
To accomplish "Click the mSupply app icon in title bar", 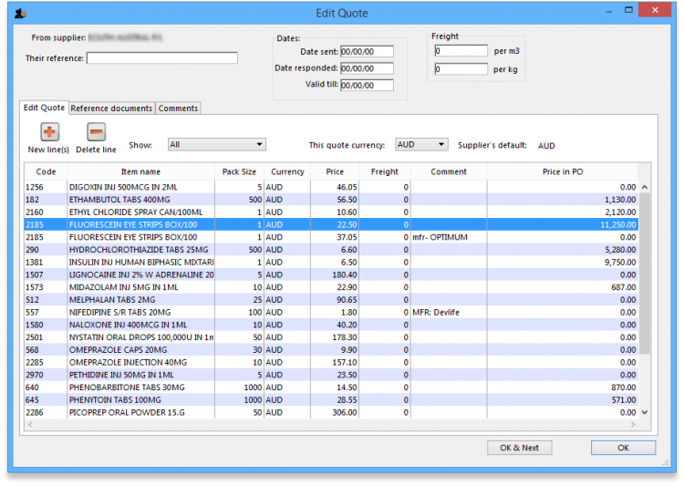I will click(x=20, y=12).
